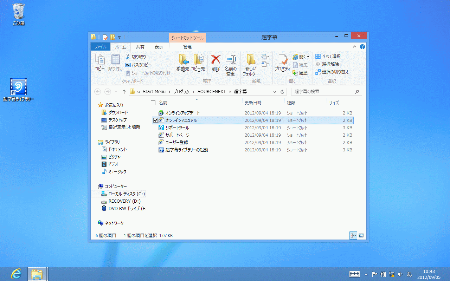
Task: Select the ごみ箱 recycle bin icon
Action: click(x=18, y=15)
